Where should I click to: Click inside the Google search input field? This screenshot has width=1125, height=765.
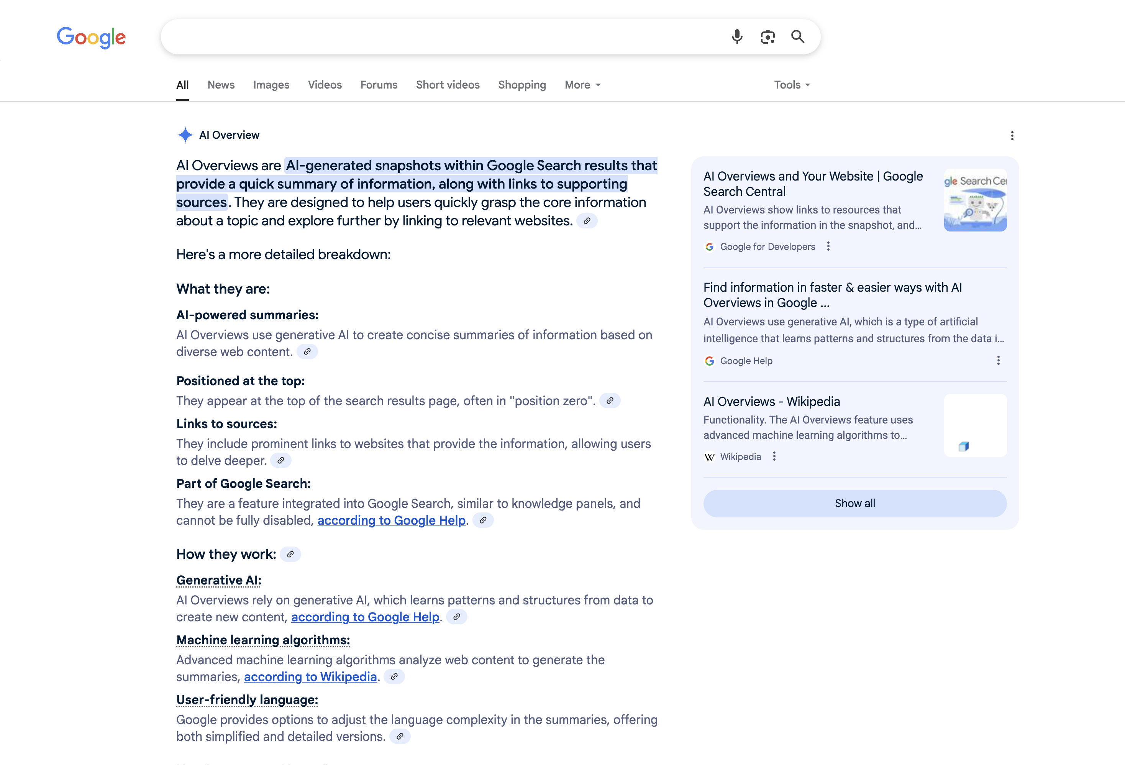[436, 37]
